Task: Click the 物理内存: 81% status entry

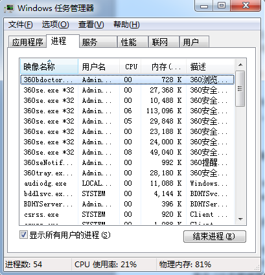Action: (x=185, y=265)
